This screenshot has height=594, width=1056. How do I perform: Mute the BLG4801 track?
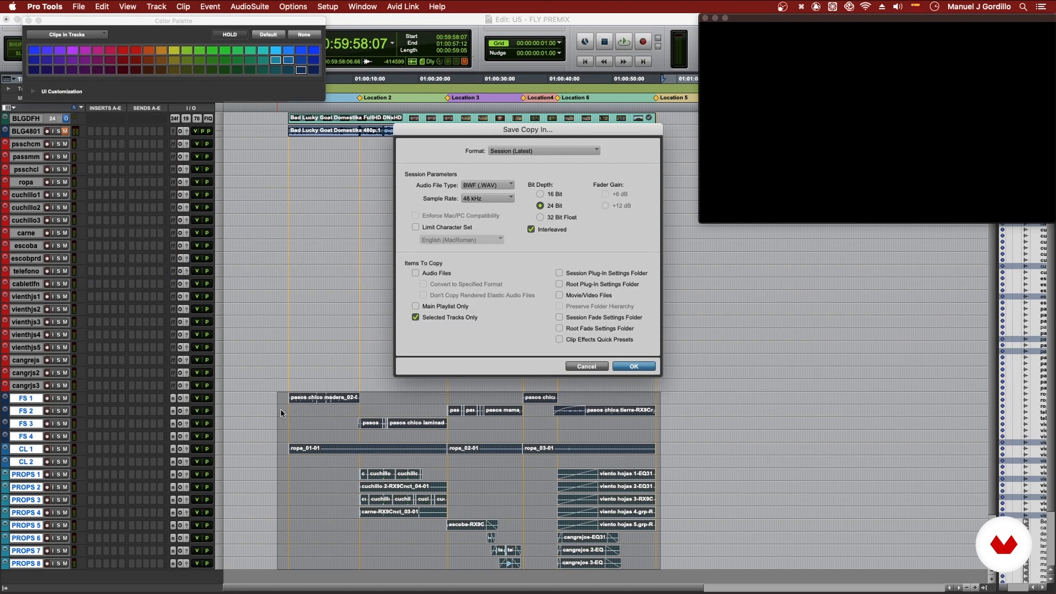(x=65, y=131)
